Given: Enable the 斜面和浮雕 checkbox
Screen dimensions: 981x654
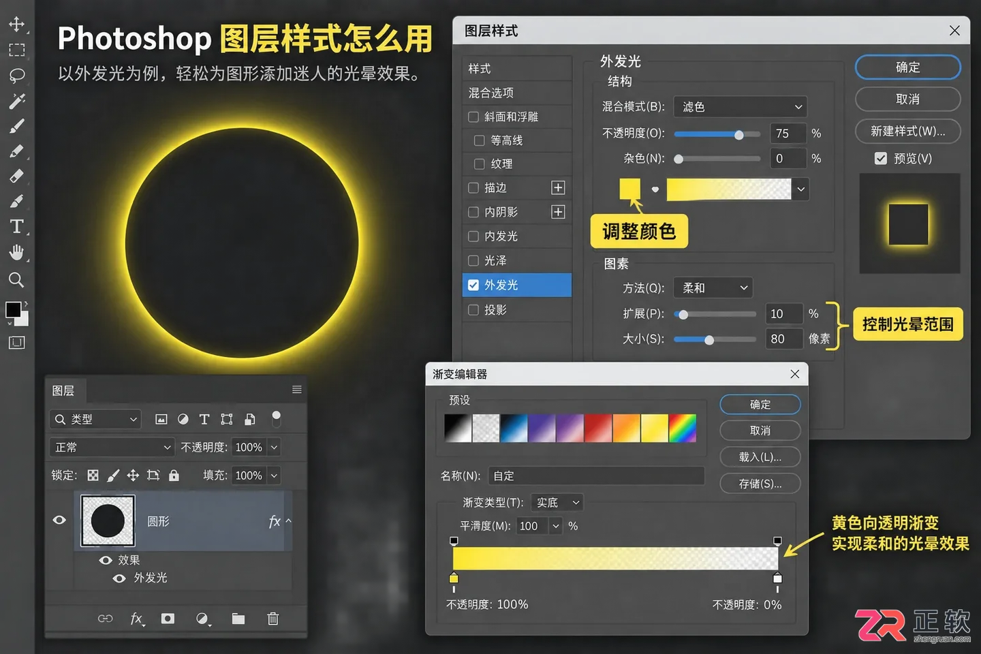Looking at the screenshot, I should pos(473,116).
